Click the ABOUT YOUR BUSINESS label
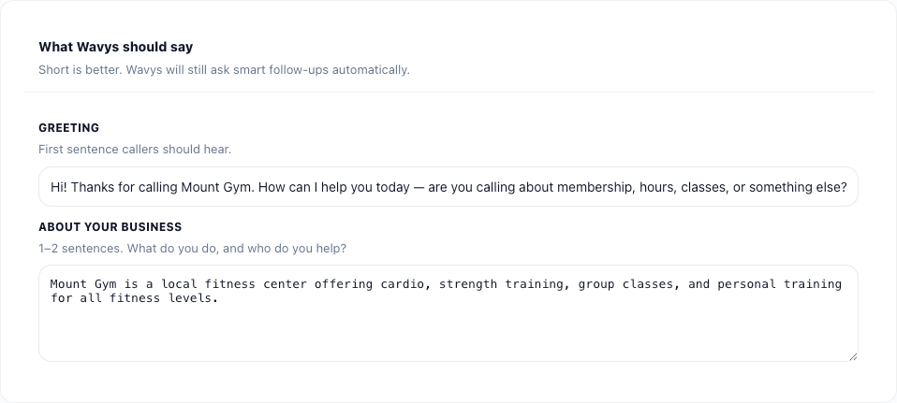 pyautogui.click(x=110, y=227)
